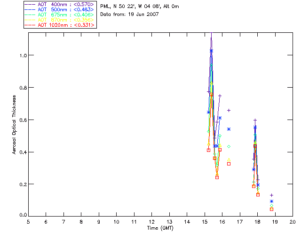Viewport: 301px width, 240px height.
Task: Click the red square peak marker near 0.76
Action: [211, 95]
